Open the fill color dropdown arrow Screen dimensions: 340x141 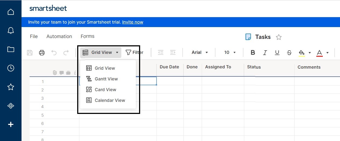click(x=310, y=53)
